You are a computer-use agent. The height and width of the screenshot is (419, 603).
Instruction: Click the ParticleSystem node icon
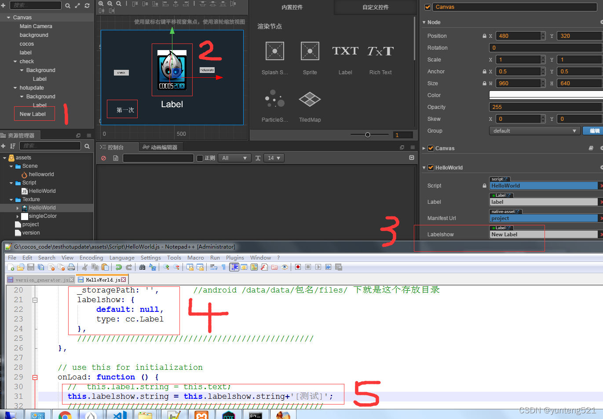[x=275, y=99]
